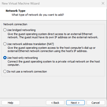Image resolution: width=107 pixels, height=107 pixels.
Task: Click the 'Do not use a network connection' label
Action: pyautogui.click(x=27, y=71)
